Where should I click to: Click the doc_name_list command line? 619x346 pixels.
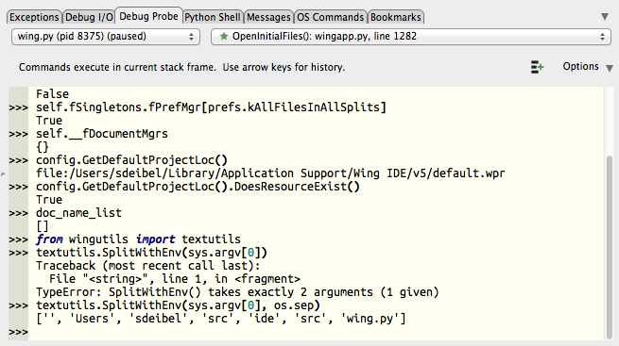tap(79, 213)
